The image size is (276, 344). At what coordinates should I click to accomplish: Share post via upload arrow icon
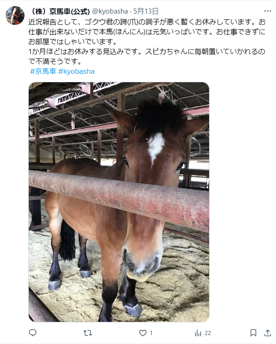(268, 333)
